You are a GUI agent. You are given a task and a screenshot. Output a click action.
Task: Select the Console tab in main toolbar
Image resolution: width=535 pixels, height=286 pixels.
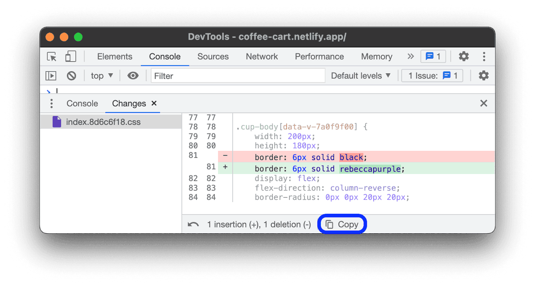pyautogui.click(x=165, y=57)
